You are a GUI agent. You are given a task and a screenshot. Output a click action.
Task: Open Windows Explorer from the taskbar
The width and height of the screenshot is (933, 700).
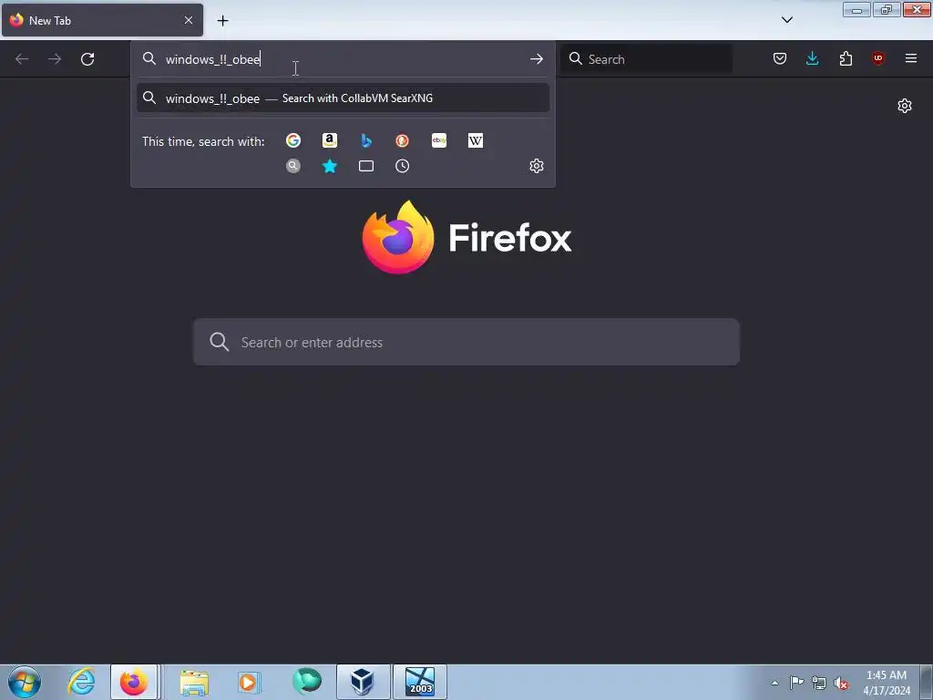[x=194, y=682]
